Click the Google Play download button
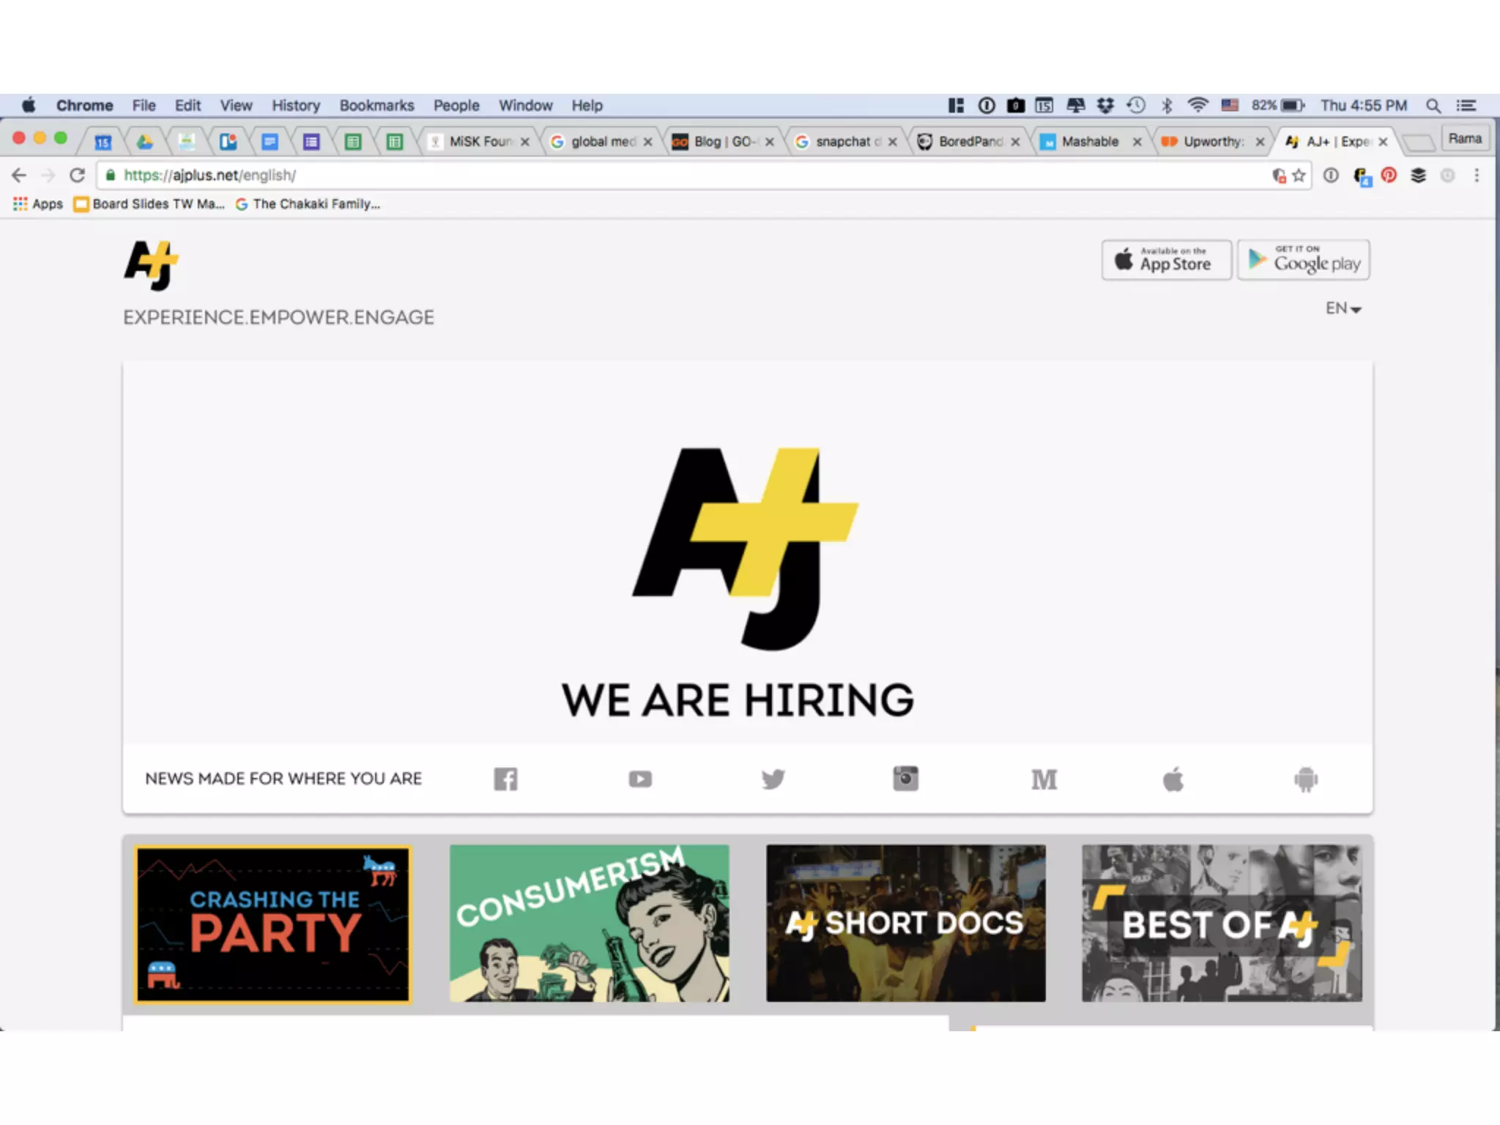Screen dimensions: 1500x1125 [1303, 260]
